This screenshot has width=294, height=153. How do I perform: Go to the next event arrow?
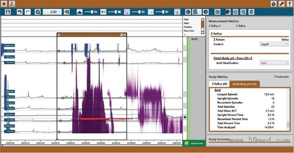point(205,12)
